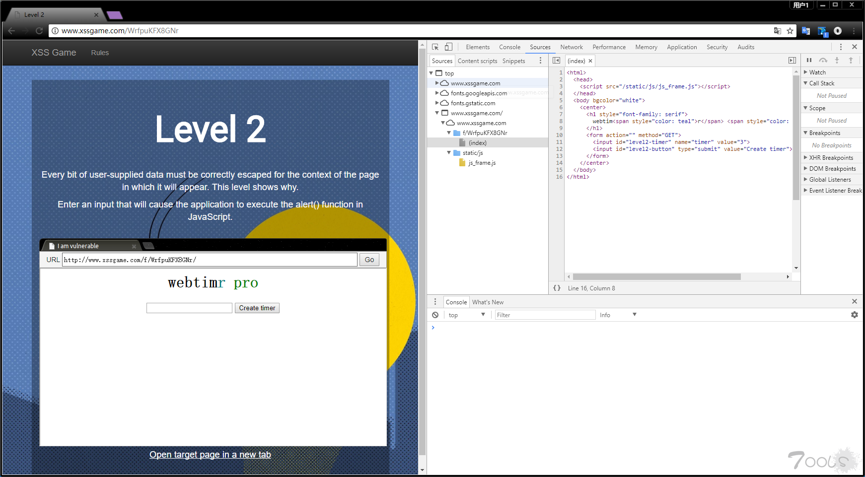
Task: Switch to the Elements tab
Action: tap(478, 47)
